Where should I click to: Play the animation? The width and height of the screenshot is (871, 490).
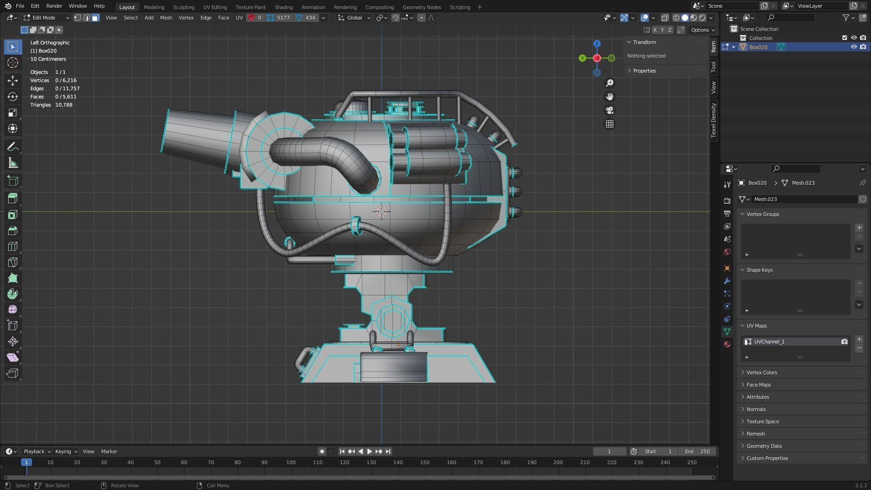[x=369, y=451]
